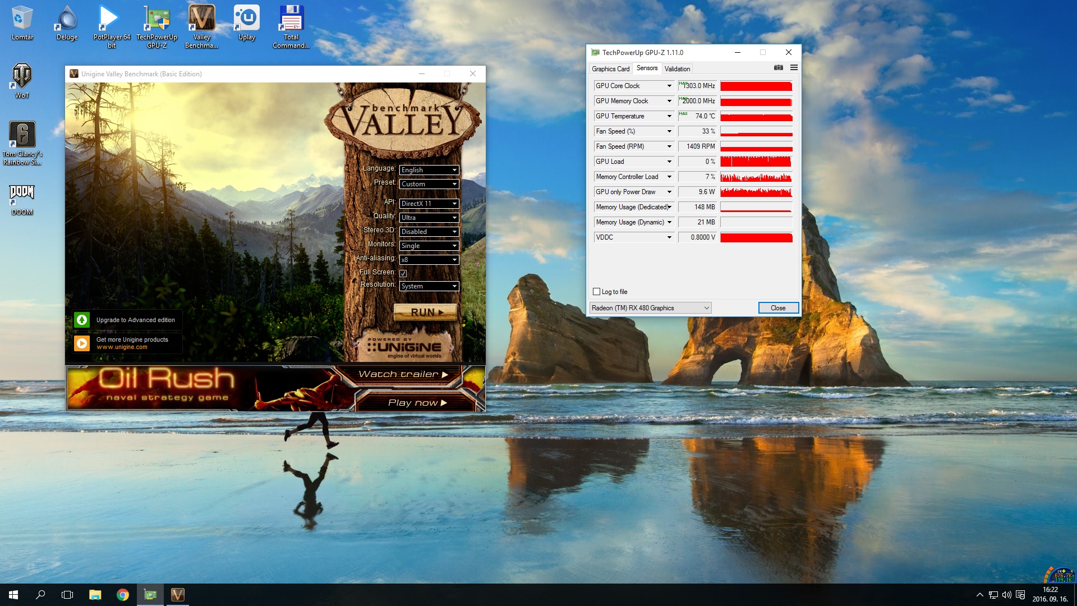Show hidden system tray icons

tap(979, 595)
